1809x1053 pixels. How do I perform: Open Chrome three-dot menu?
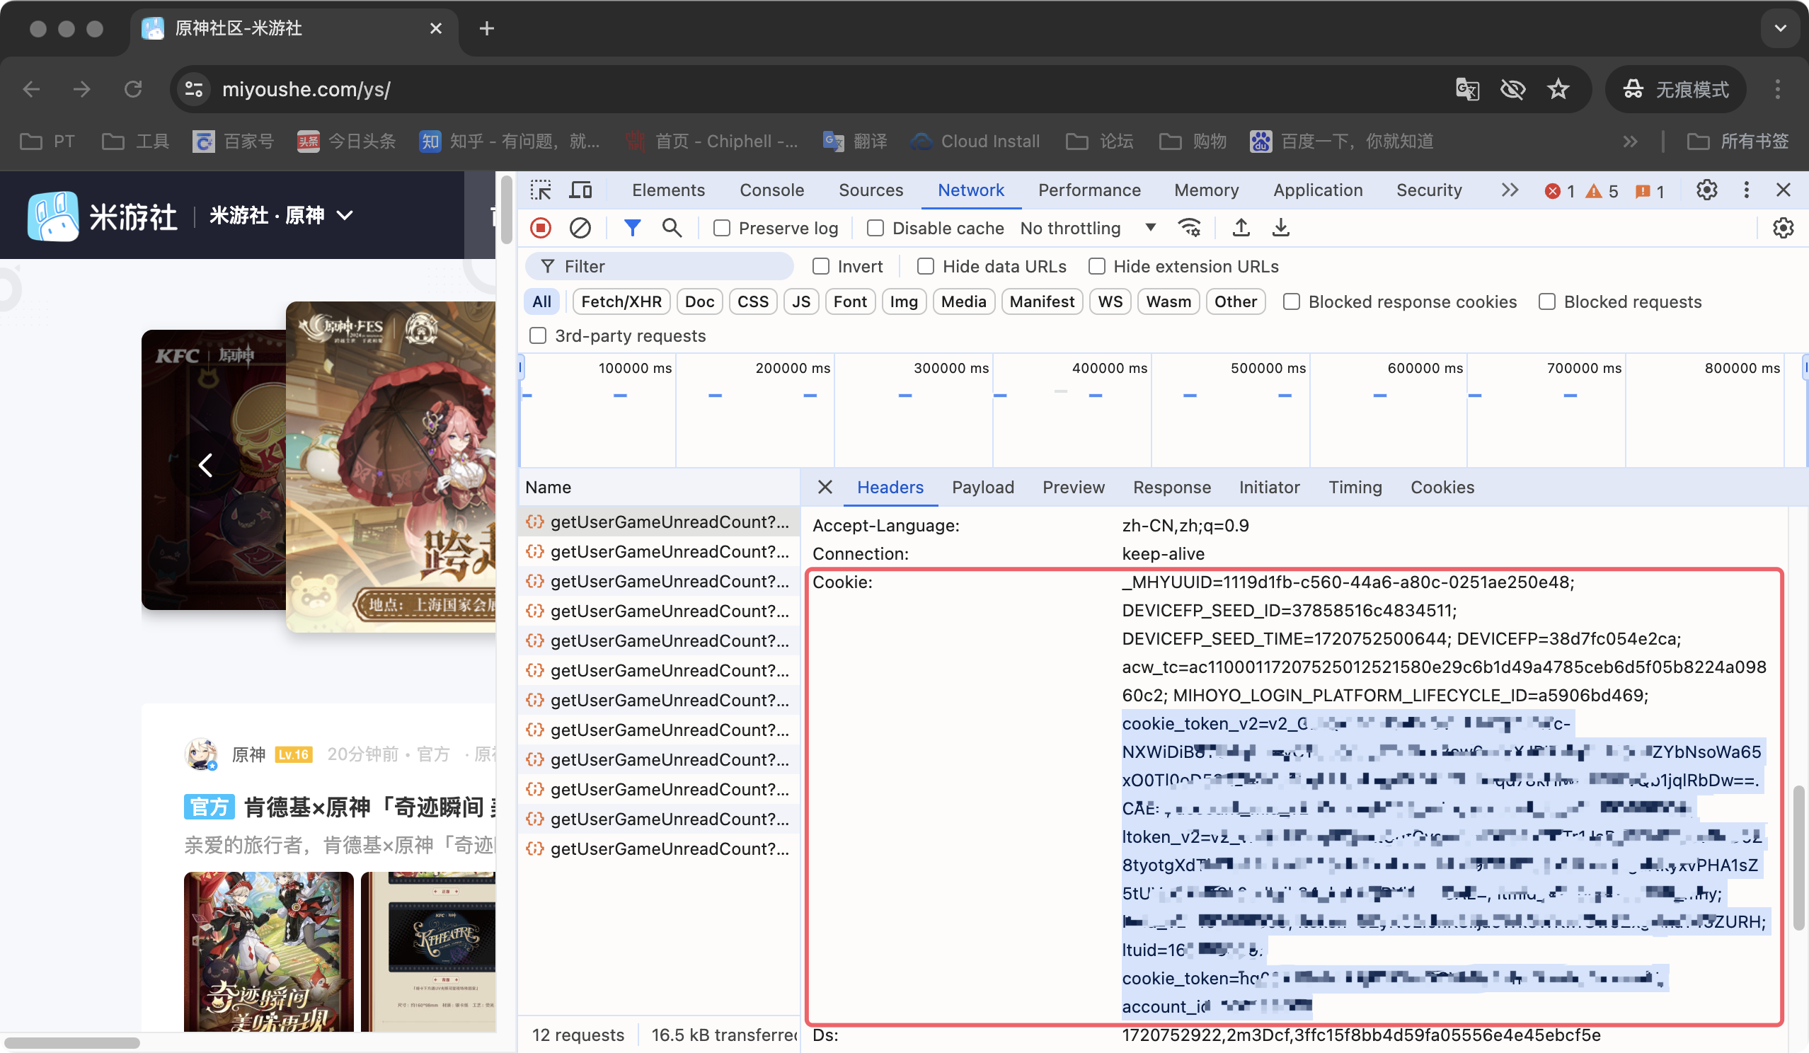pos(1777,89)
